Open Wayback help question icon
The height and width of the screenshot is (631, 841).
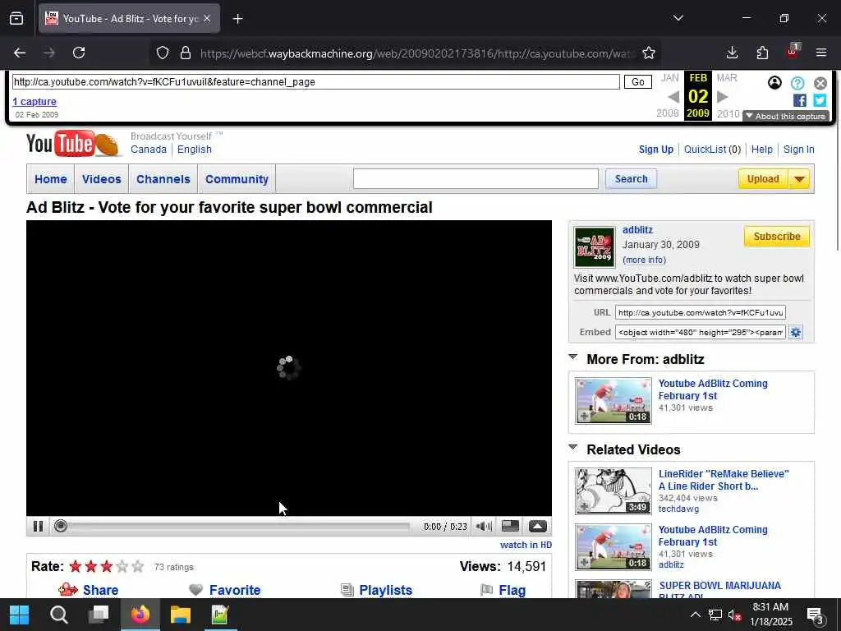tap(797, 83)
